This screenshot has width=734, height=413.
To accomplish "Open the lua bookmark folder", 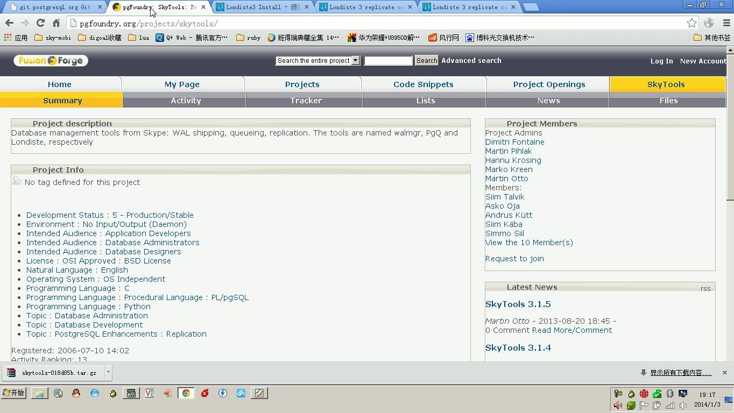I will coord(139,38).
